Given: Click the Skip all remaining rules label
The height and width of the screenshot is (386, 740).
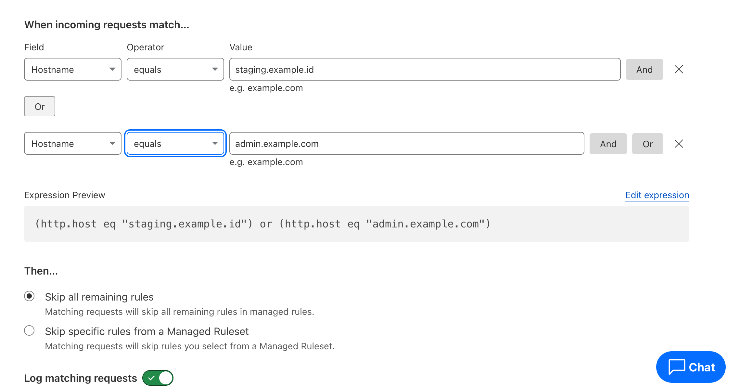Looking at the screenshot, I should pyautogui.click(x=99, y=297).
